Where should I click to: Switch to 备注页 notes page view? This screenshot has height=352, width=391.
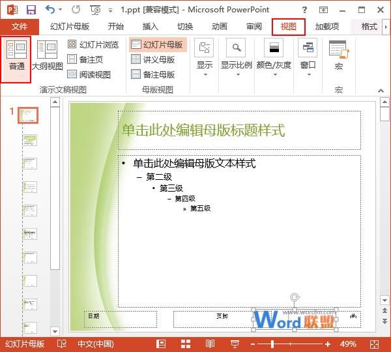85,59
